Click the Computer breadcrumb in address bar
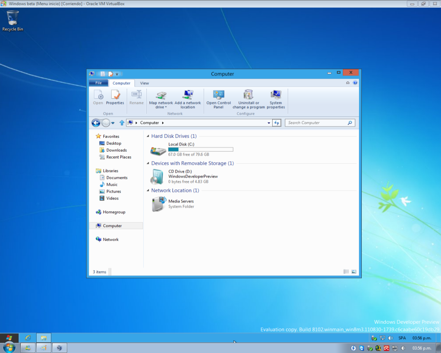The image size is (441, 353). [x=149, y=123]
